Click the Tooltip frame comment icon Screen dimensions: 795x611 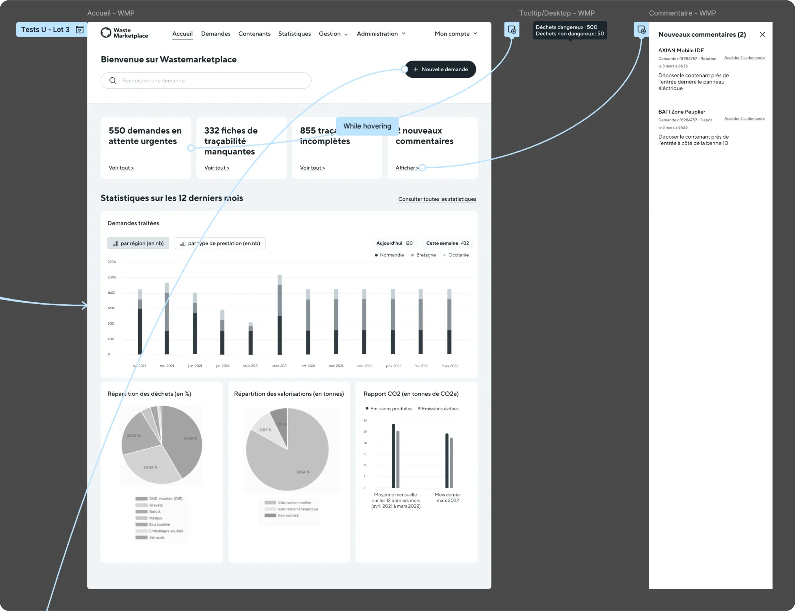click(x=512, y=29)
